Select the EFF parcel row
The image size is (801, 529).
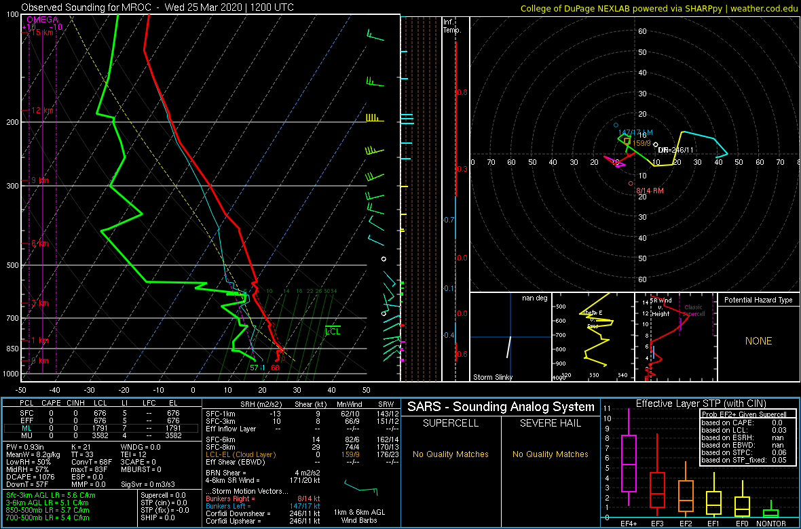point(101,420)
